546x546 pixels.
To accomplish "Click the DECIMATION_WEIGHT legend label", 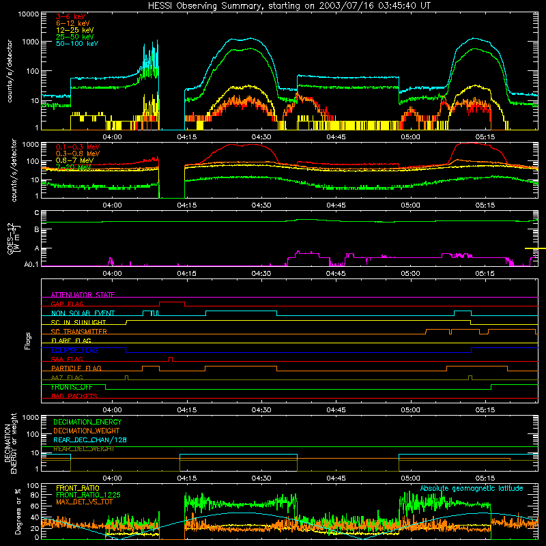I will [87, 431].
